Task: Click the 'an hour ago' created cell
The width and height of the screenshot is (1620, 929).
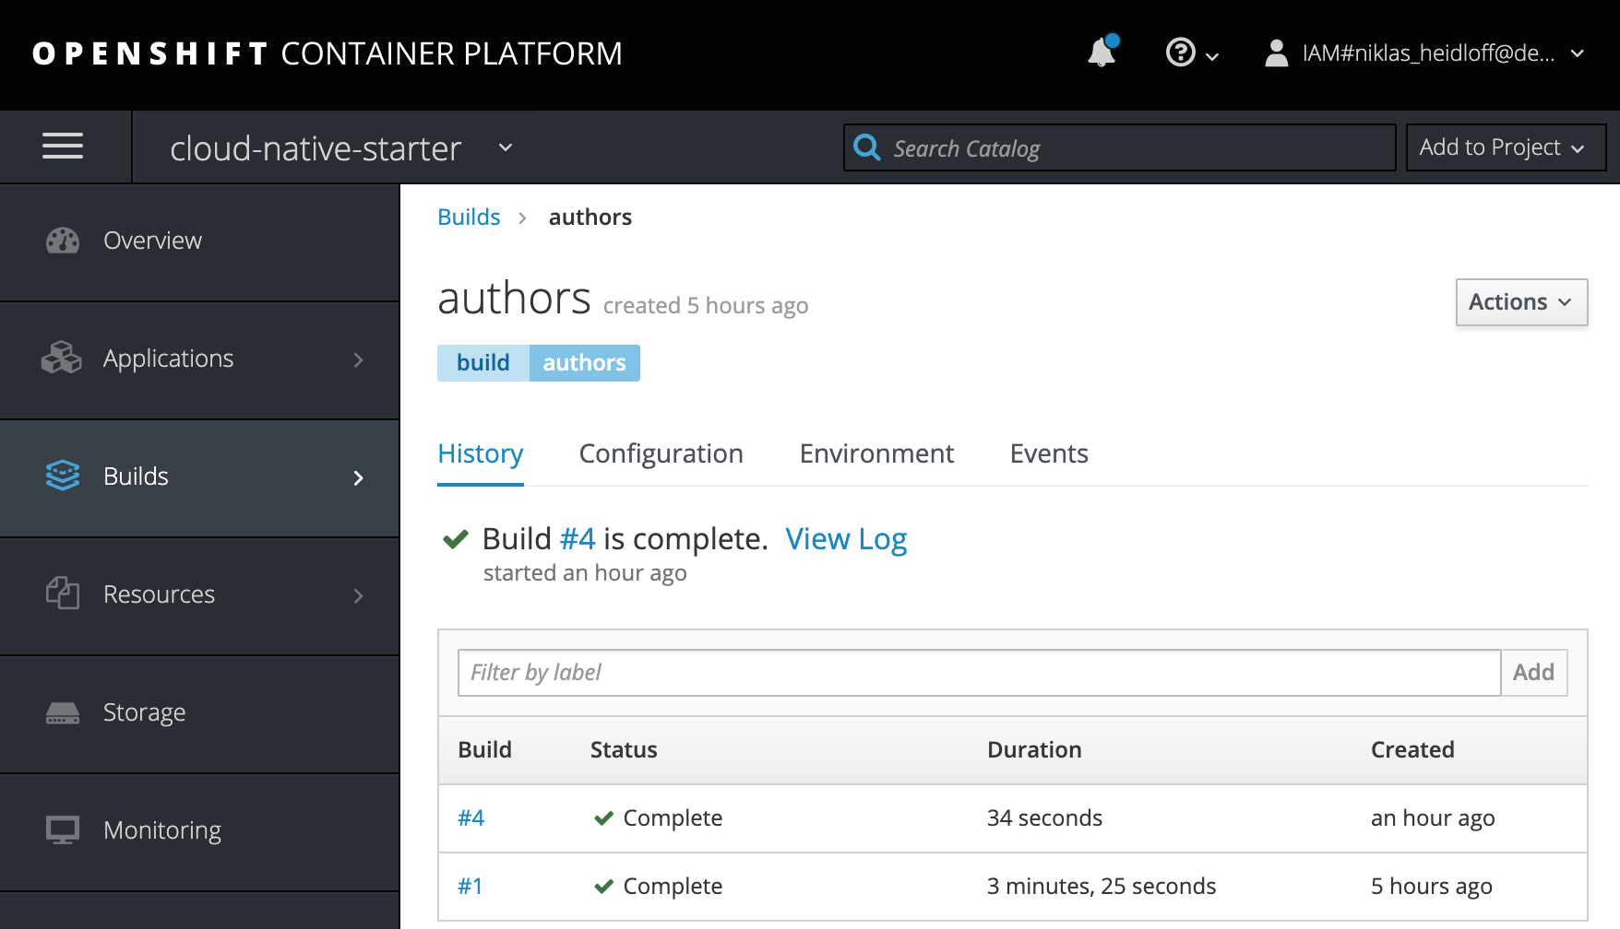Action: (x=1433, y=818)
